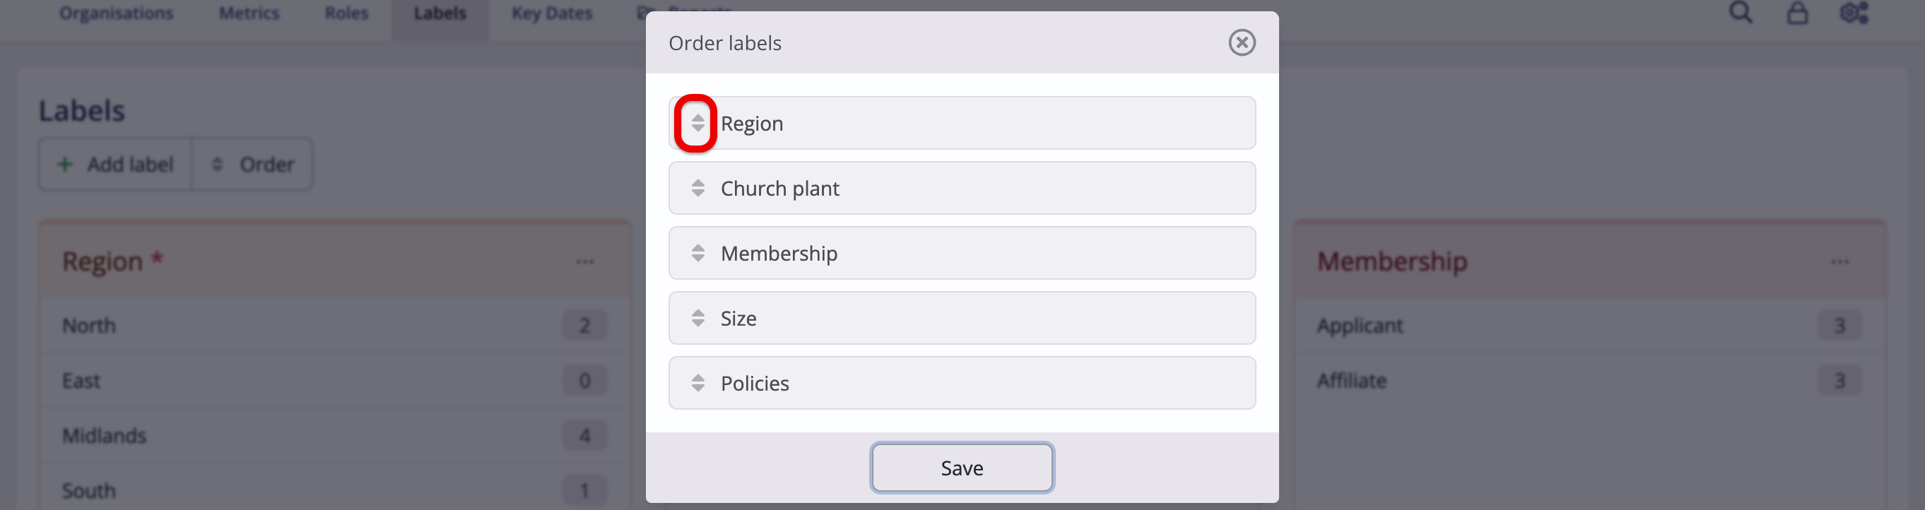This screenshot has height=510, width=1925.
Task: Click the reorder handle beside Church plant
Action: click(x=698, y=187)
